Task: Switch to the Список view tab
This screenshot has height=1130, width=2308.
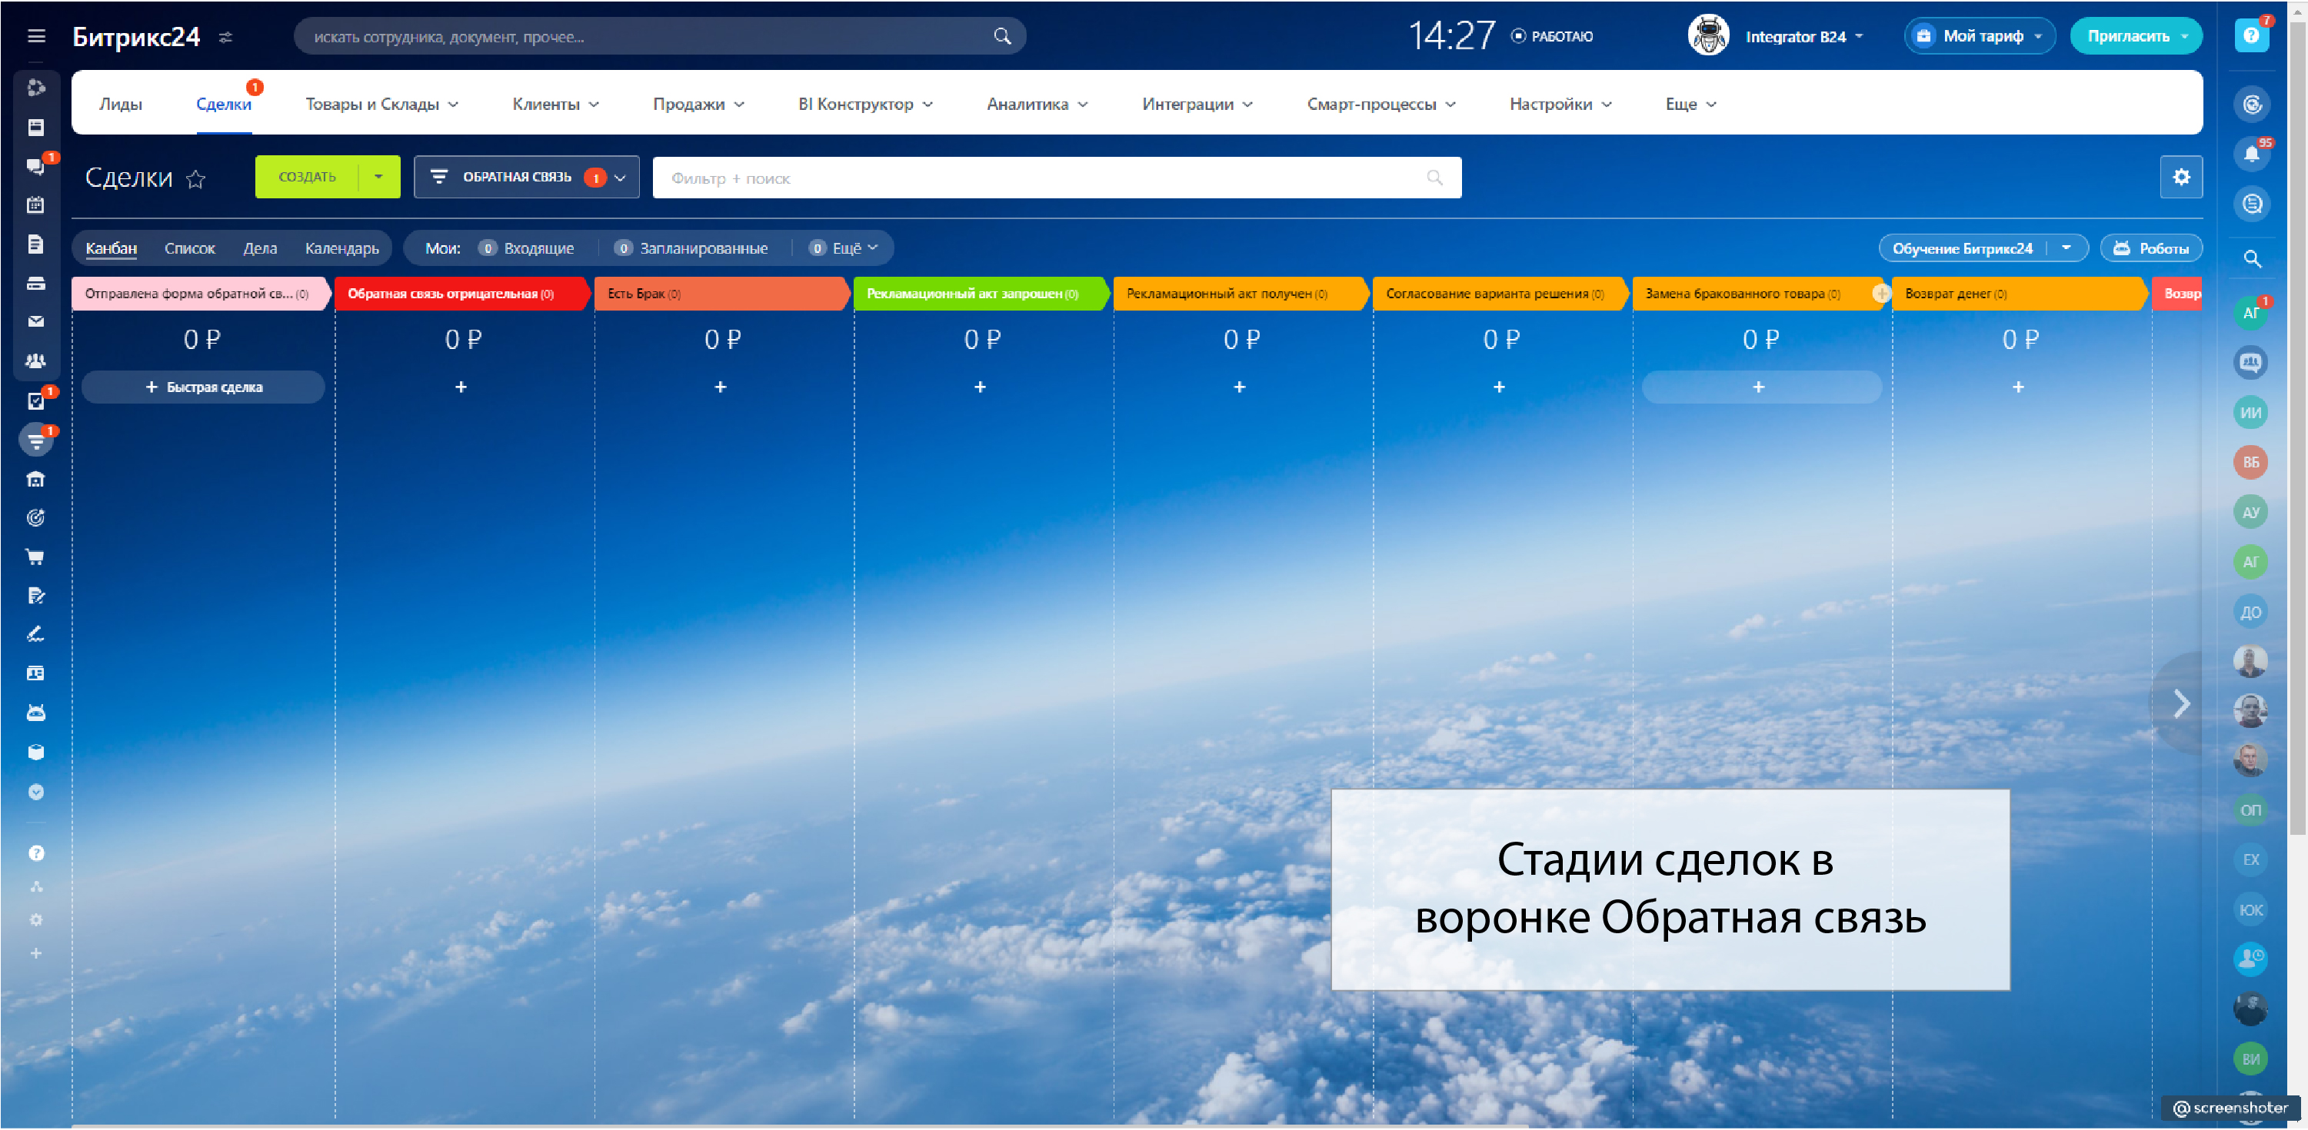Action: click(189, 248)
